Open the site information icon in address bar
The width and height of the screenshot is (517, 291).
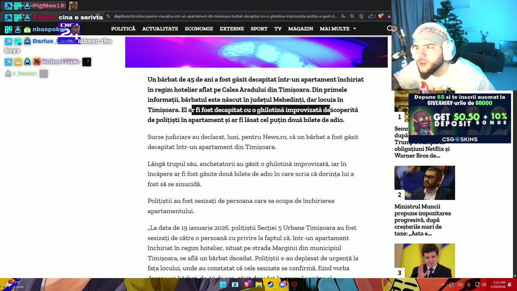click(x=108, y=17)
